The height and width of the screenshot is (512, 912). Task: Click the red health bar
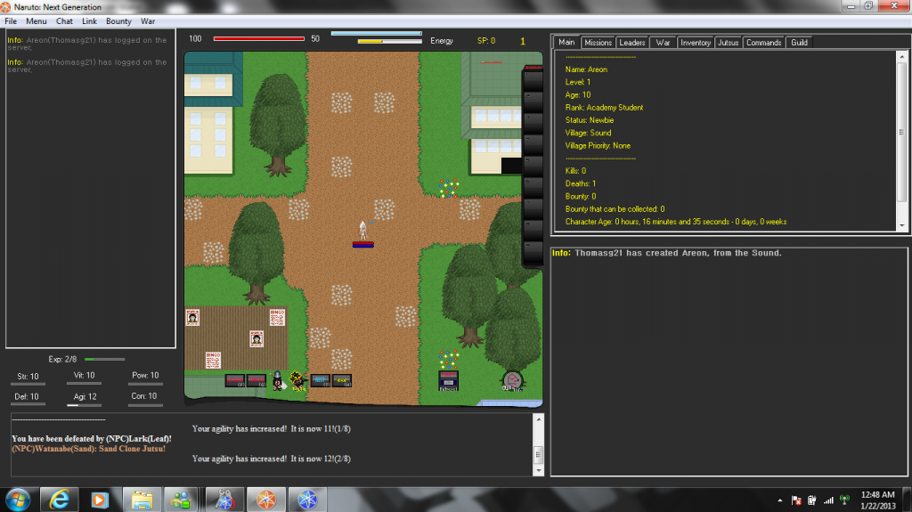259,39
